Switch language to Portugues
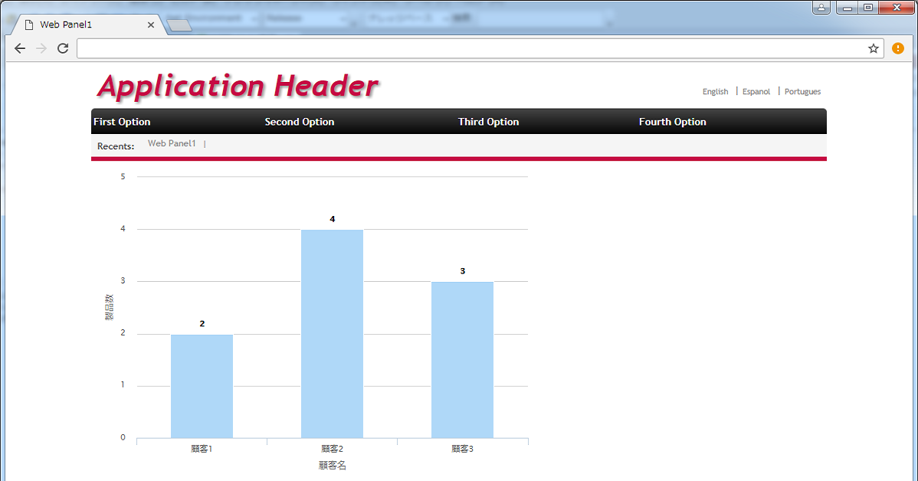This screenshot has height=481, width=918. (802, 92)
